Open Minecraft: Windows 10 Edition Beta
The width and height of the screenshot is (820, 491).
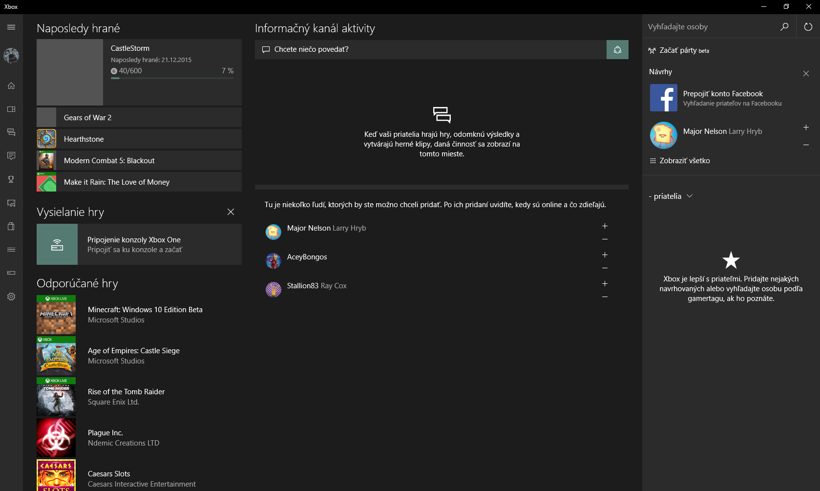coord(139,315)
